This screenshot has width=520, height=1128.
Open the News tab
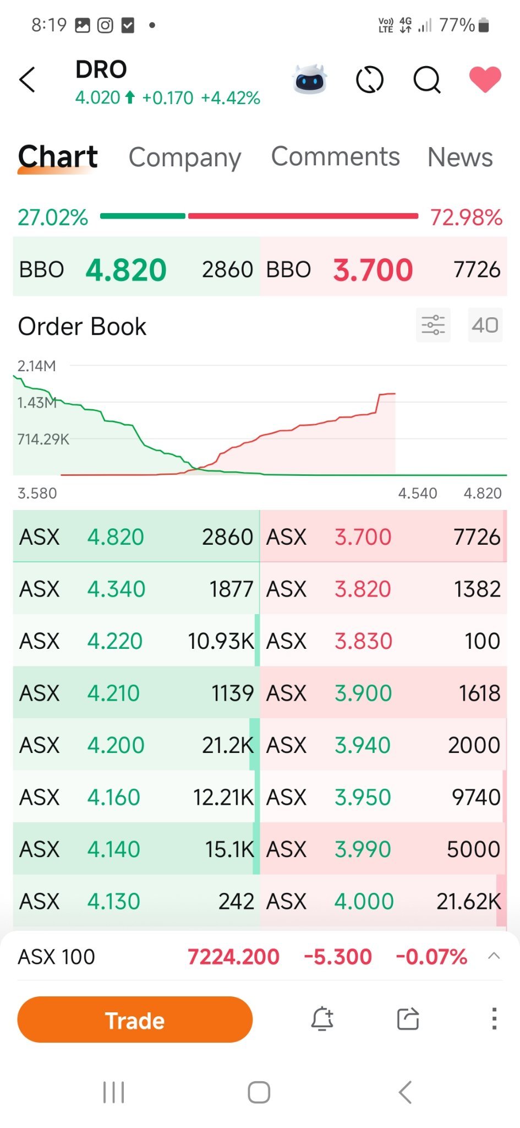460,157
